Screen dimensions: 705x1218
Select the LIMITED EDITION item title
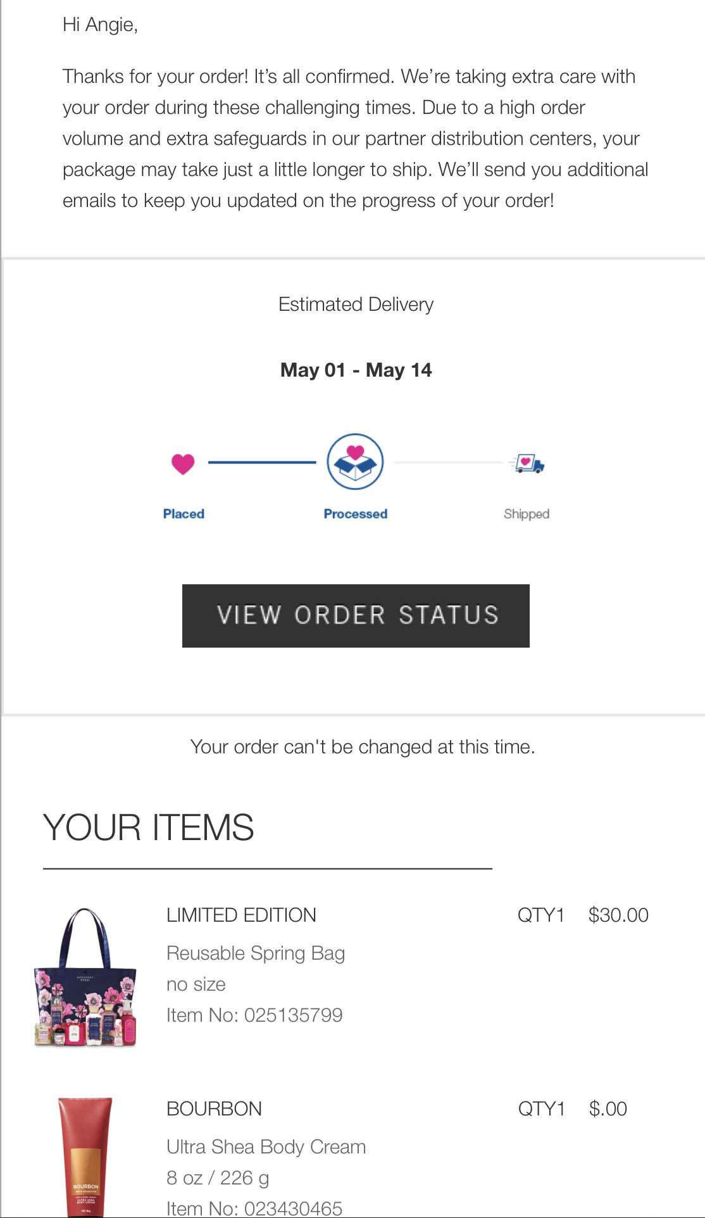point(241,915)
